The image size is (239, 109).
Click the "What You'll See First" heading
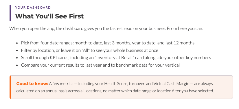[49, 16]
